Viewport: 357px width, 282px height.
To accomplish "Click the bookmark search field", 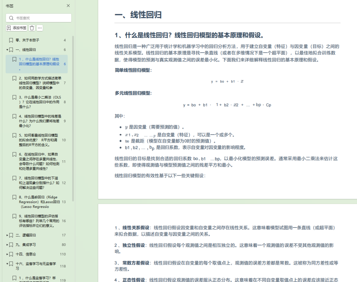I will coord(39,18).
